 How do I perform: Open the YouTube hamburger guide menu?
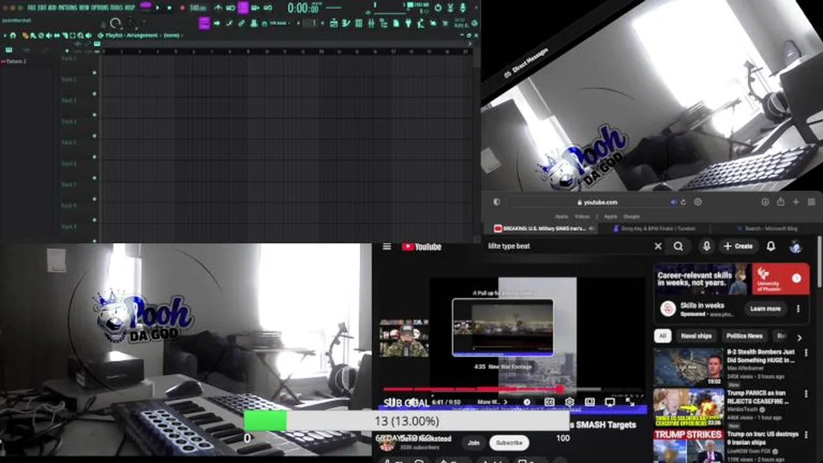(x=386, y=246)
